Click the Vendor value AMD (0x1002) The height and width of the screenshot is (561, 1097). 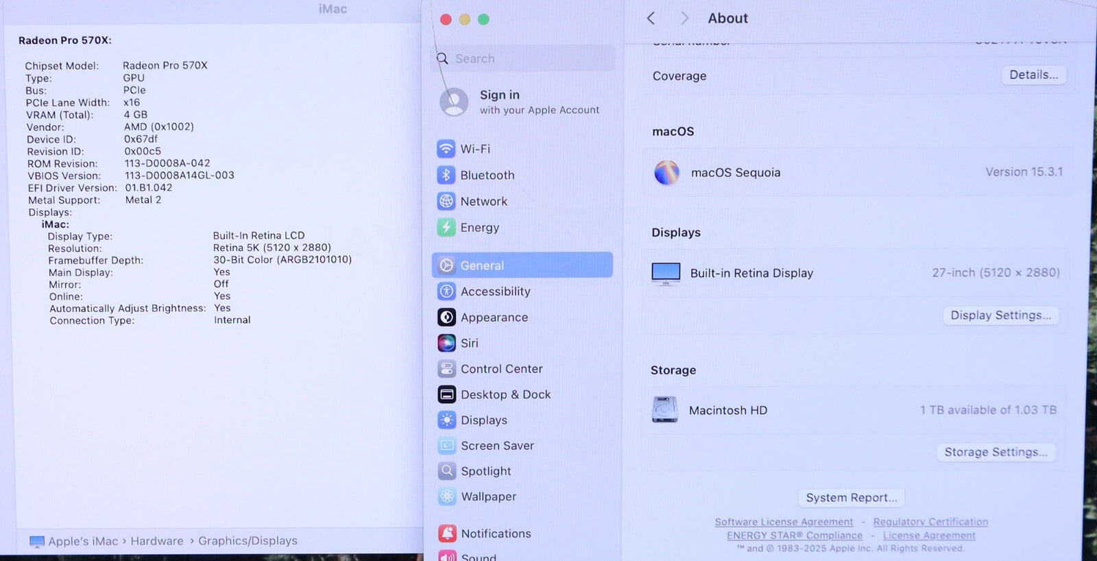159,127
